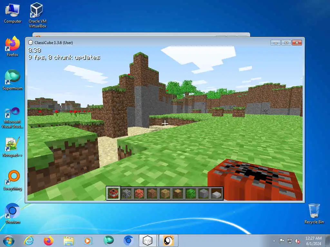
Task: Open the Everything desktop shortcut
Action: point(13,180)
